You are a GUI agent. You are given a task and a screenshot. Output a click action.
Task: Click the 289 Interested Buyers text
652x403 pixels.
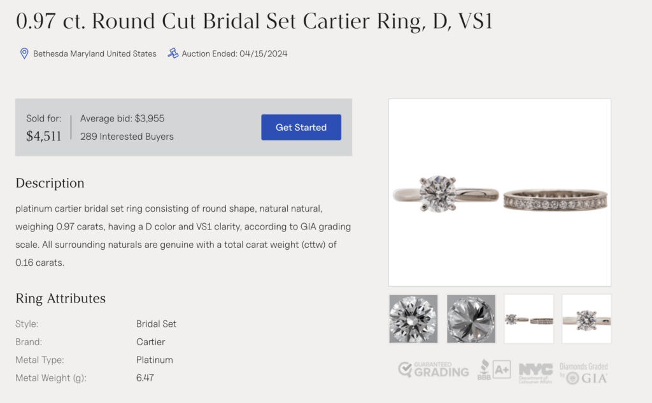pos(127,136)
